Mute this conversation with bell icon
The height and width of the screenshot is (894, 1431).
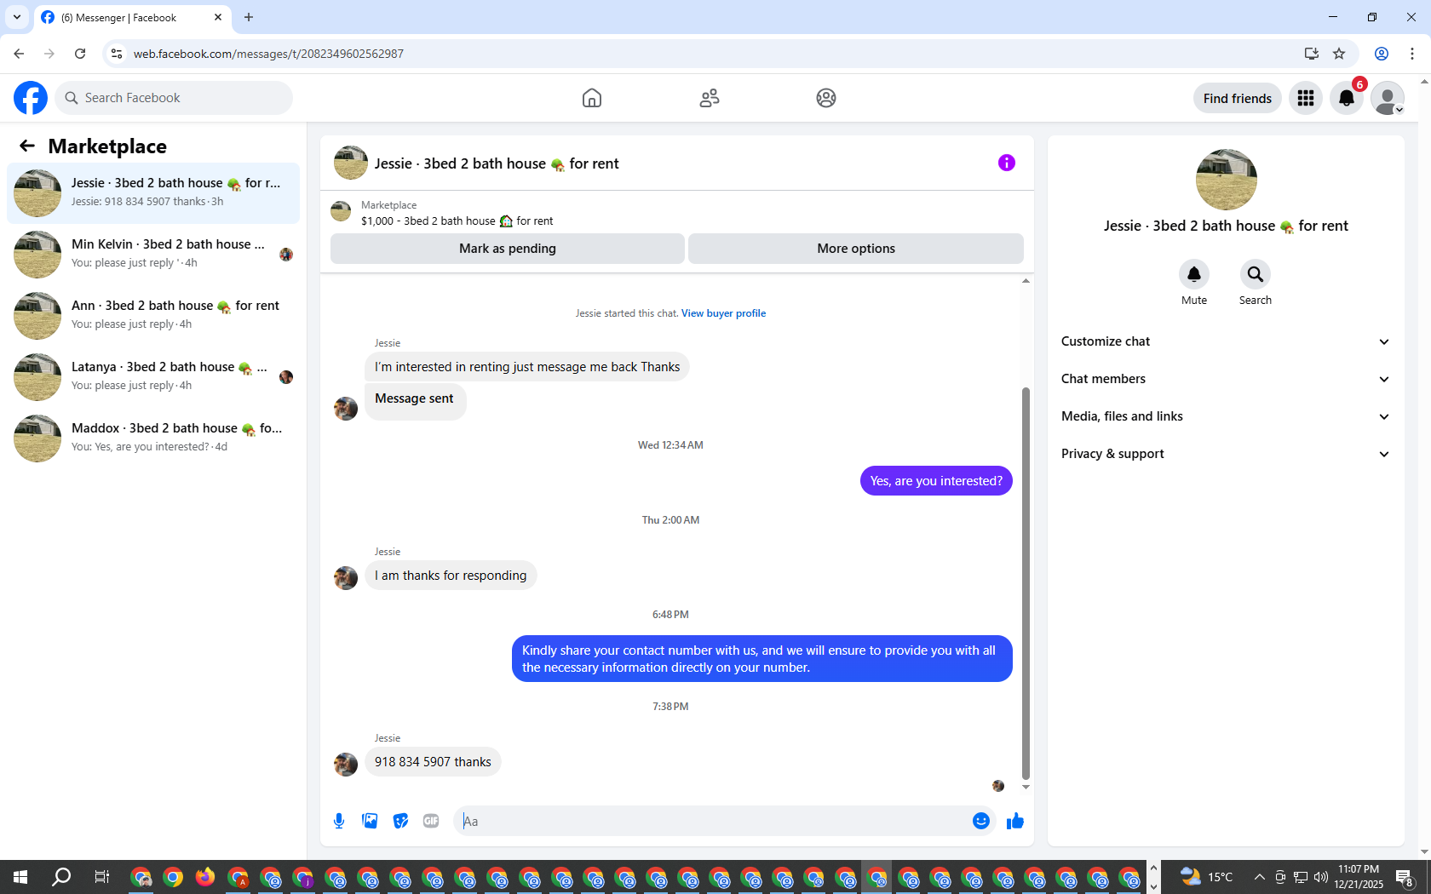[1194, 274]
